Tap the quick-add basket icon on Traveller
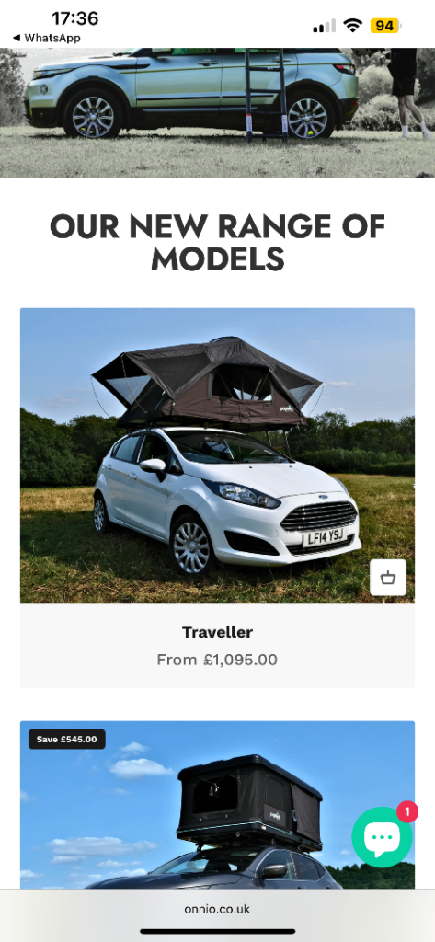 (387, 578)
